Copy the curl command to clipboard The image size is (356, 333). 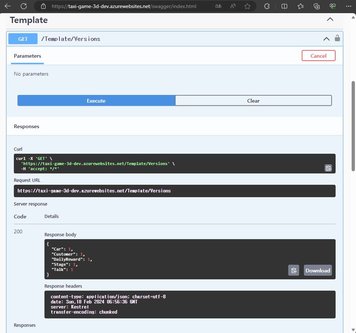[328, 168]
